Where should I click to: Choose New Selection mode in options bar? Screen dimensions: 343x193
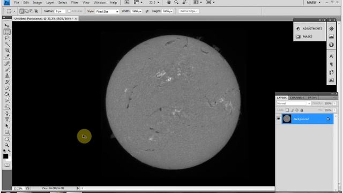point(21,11)
